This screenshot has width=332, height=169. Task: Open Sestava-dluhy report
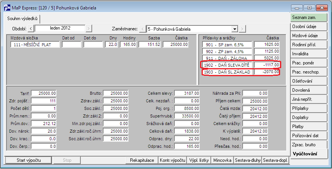coord(248,160)
